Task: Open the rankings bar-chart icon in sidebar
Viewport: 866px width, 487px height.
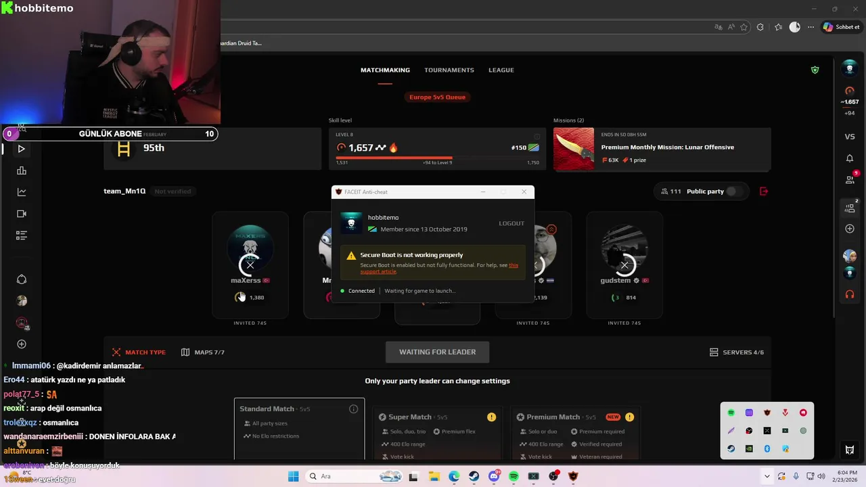Action: (x=22, y=170)
